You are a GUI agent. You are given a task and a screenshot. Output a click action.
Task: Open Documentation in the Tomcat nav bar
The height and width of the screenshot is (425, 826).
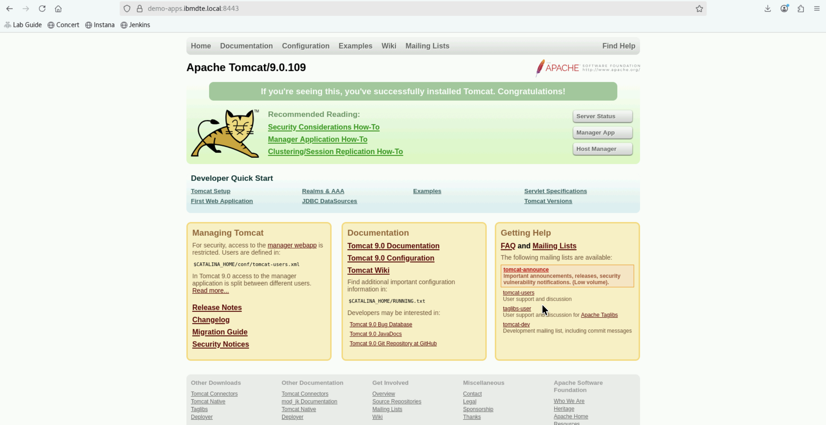[246, 46]
